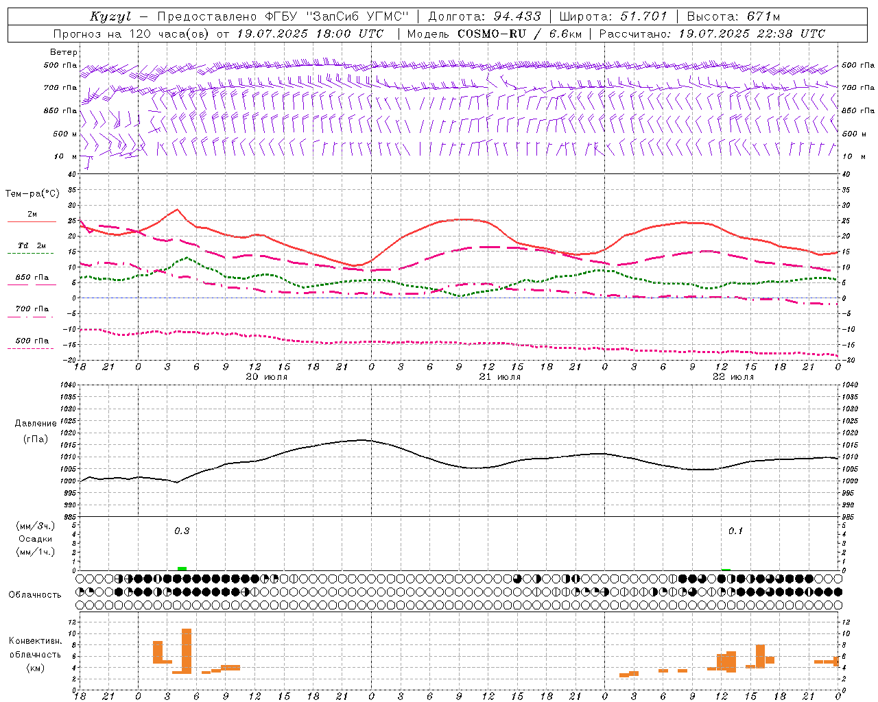This screenshot has width=878, height=702.
Task: Click the (мм/1ч.) precipitation unit label
Action: (36, 552)
